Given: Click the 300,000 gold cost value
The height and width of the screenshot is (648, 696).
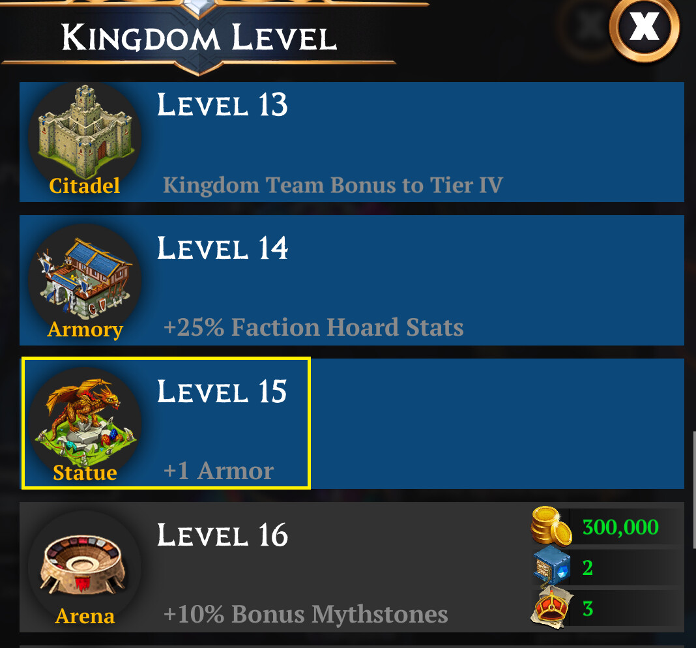Looking at the screenshot, I should coord(620,527).
